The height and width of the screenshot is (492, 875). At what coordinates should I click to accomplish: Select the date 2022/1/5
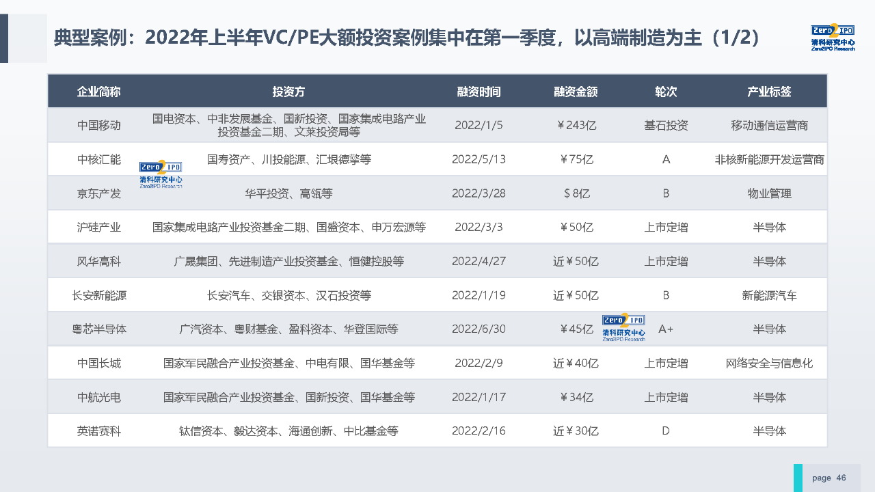pyautogui.click(x=479, y=126)
